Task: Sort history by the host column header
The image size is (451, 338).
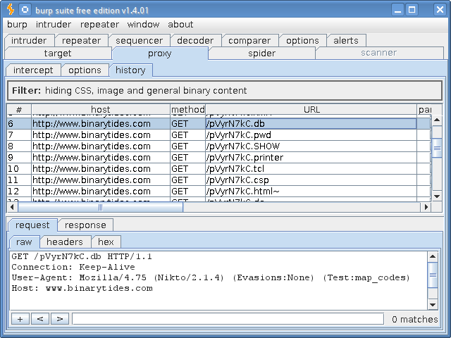Action: click(x=100, y=110)
